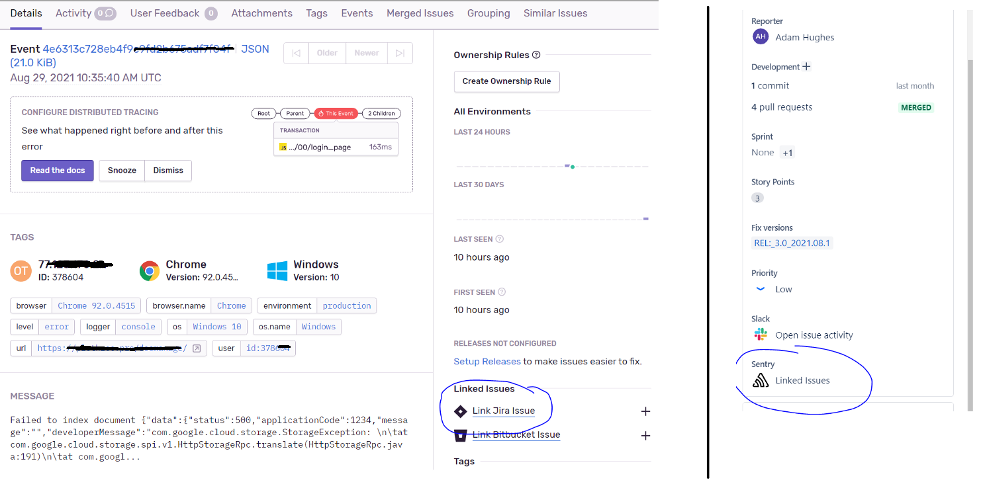Viewport: 981px width, 488px height.
Task: Open the Priority dropdown showing Low
Action: [760, 288]
